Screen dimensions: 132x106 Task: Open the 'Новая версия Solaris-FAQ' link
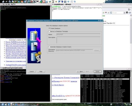tap(16, 50)
